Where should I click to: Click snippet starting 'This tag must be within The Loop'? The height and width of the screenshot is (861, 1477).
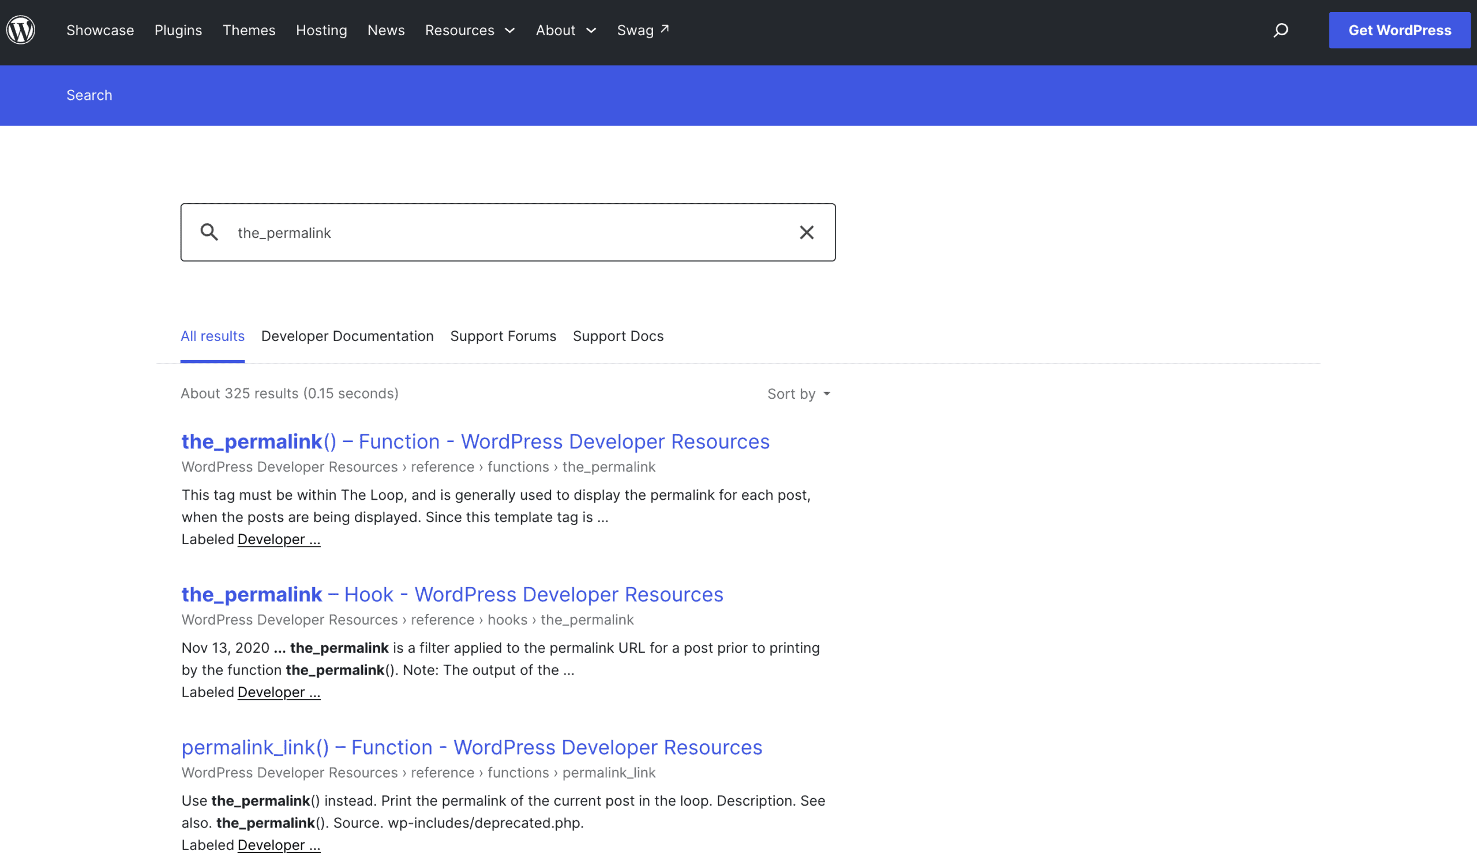tap(496, 507)
